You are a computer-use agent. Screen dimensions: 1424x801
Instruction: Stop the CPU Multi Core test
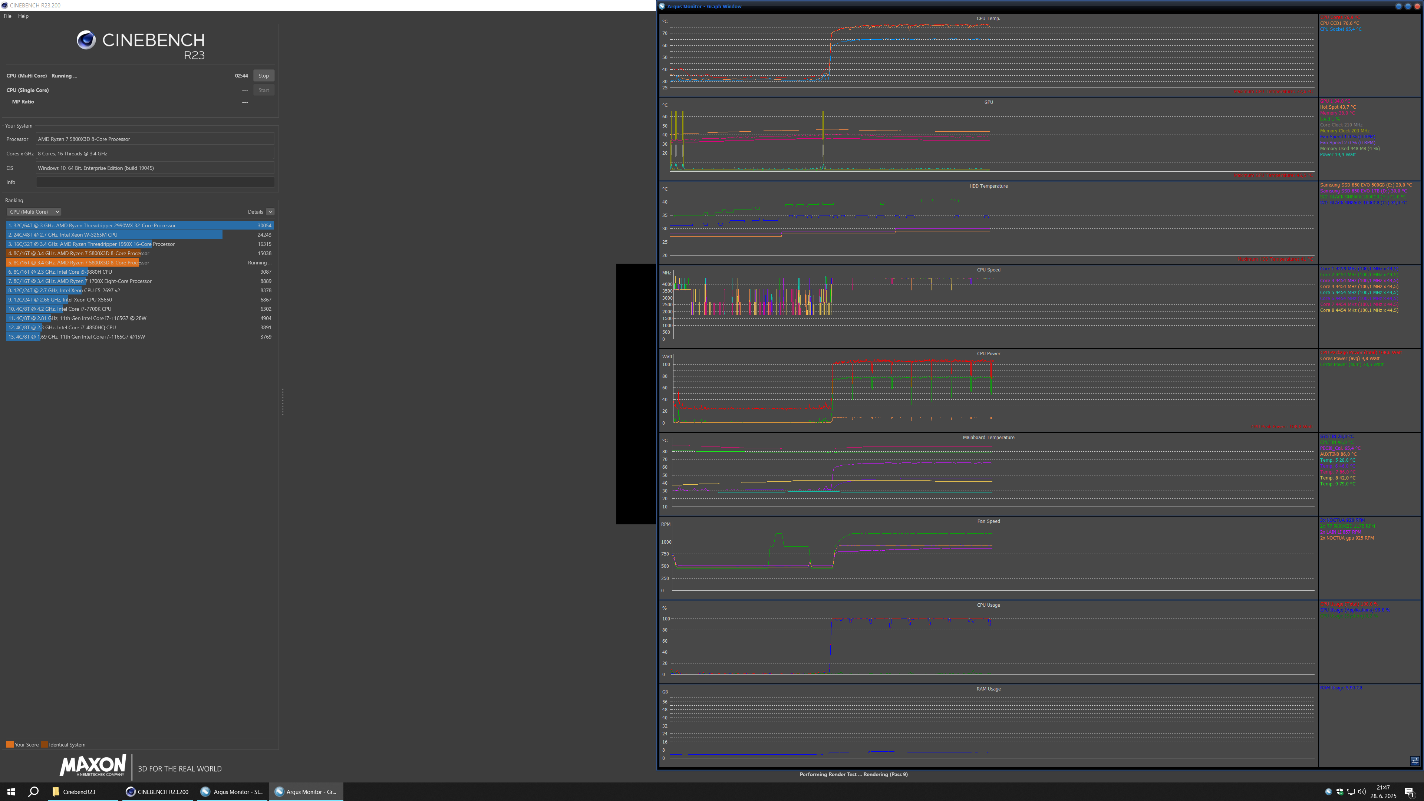(x=264, y=76)
